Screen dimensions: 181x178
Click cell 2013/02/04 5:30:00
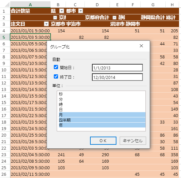coord(30,155)
